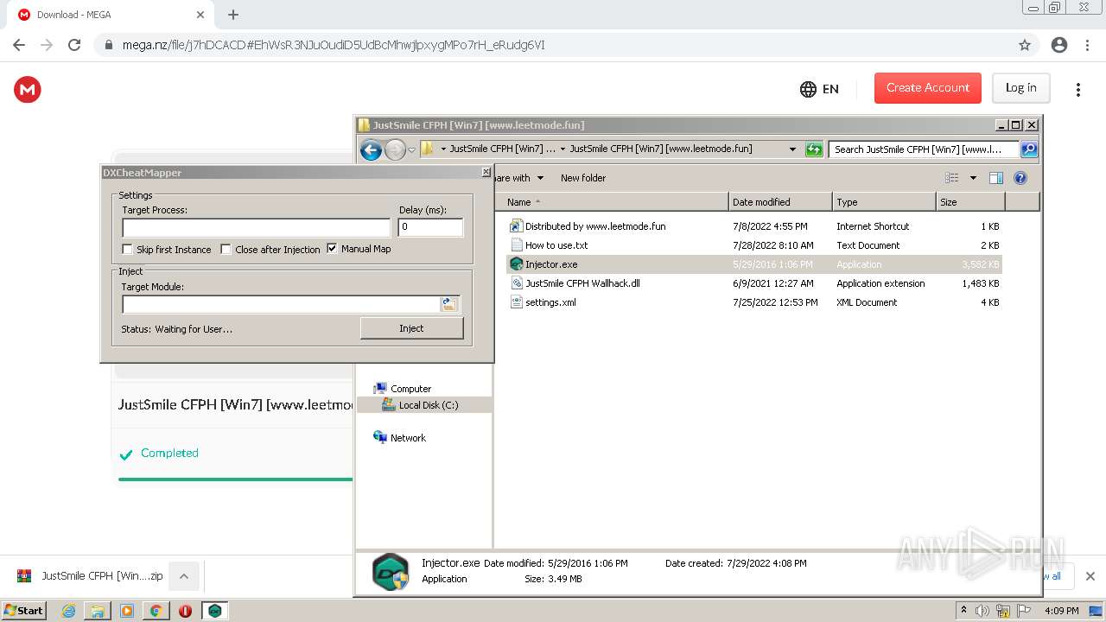Image resolution: width=1106 pixels, height=622 pixels.
Task: Open download item options chevron
Action: point(183,576)
